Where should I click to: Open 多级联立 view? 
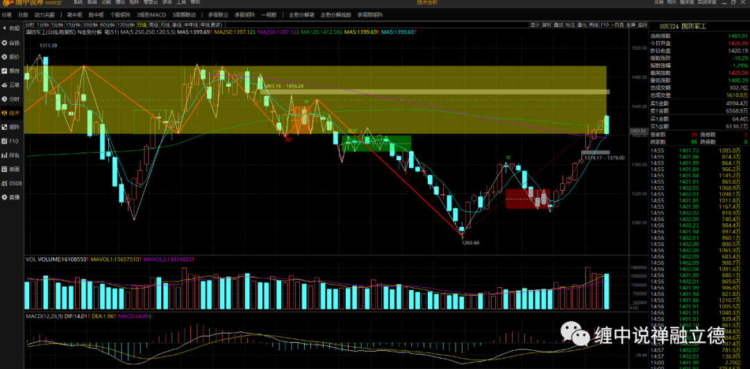pyautogui.click(x=218, y=15)
